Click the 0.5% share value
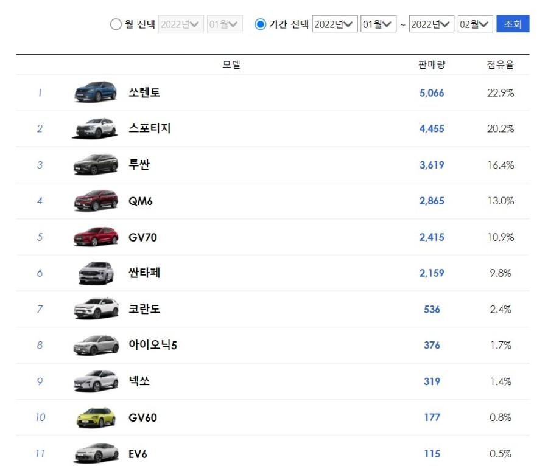This screenshot has height=466, width=548. coord(501,453)
